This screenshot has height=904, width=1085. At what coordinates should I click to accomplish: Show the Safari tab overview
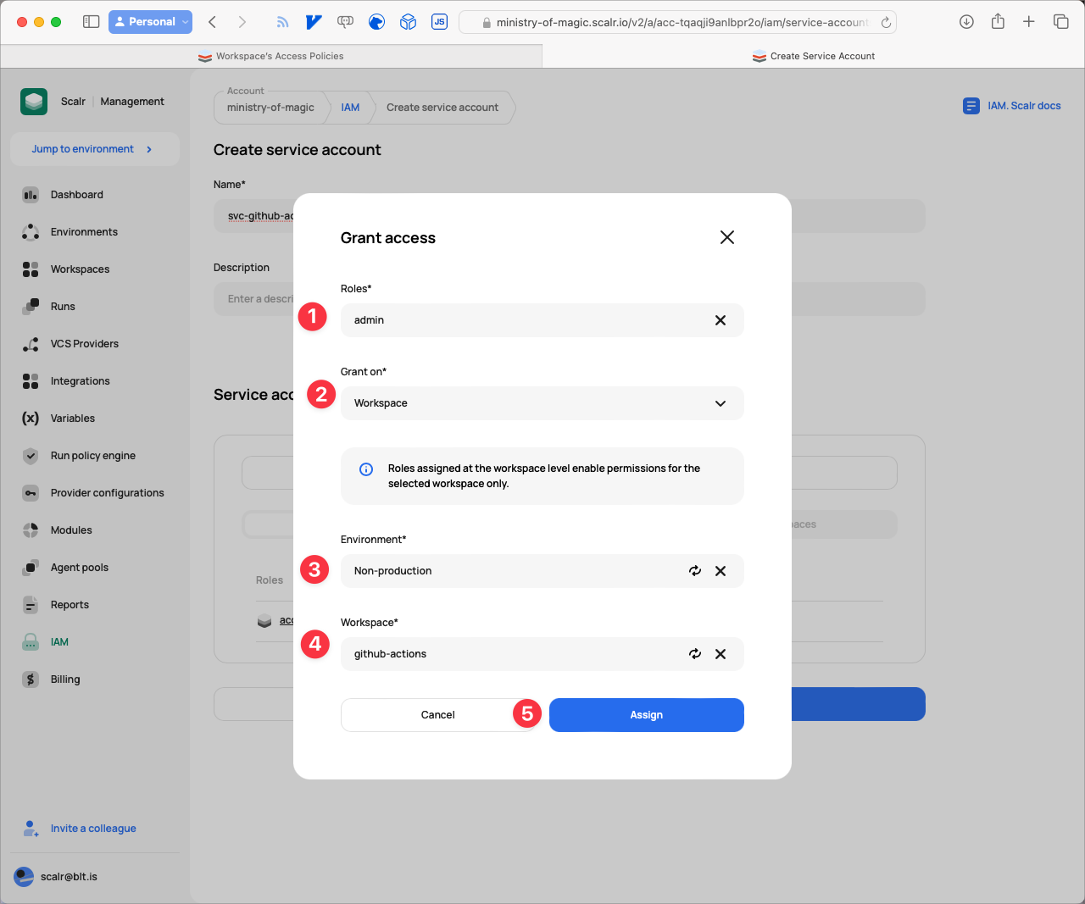pyautogui.click(x=1060, y=22)
